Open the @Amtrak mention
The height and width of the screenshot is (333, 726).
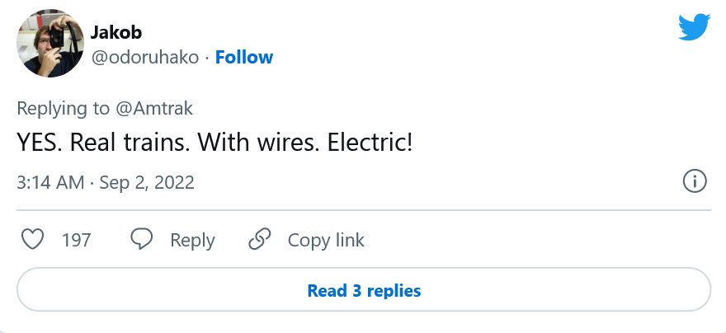155,108
